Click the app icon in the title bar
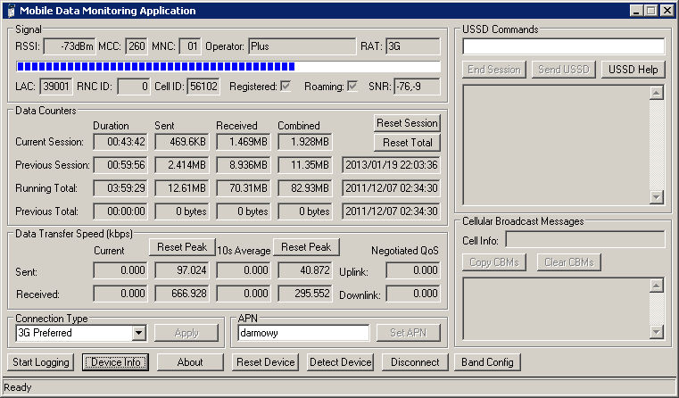This screenshot has height=398, width=679. pyautogui.click(x=9, y=11)
